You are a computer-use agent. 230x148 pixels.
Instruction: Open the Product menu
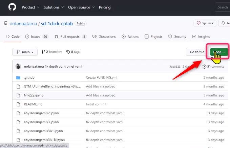pos(30,7)
